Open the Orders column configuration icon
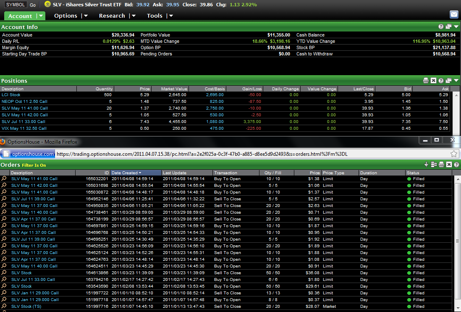This screenshot has height=312, width=461. tap(434, 165)
